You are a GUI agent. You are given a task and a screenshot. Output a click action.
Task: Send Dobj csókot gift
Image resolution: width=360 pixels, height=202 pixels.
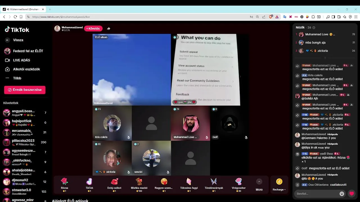pyautogui.click(x=114, y=185)
